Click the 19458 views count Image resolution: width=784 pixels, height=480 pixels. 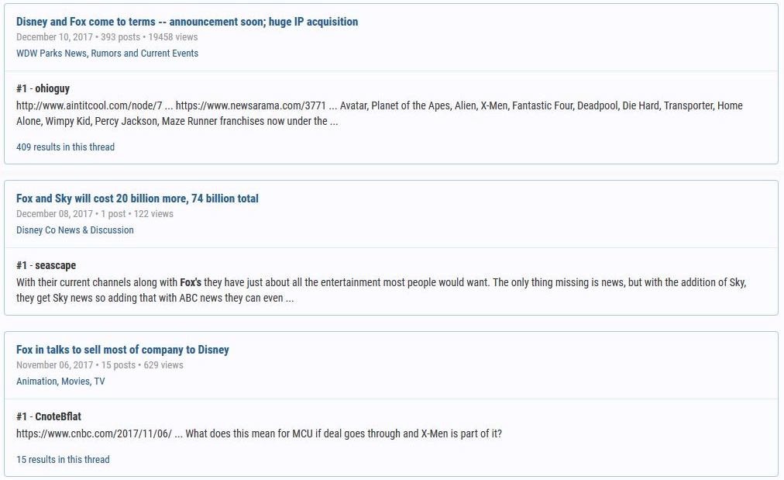(173, 37)
